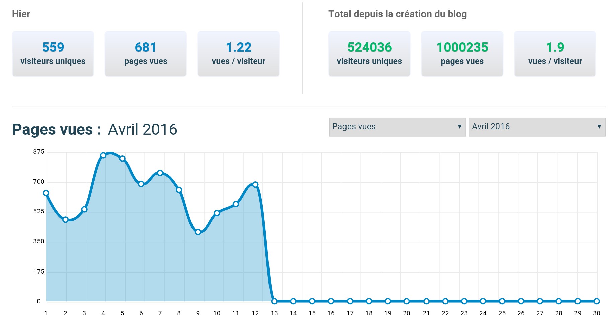Select the zero data point for day 25

(502, 301)
